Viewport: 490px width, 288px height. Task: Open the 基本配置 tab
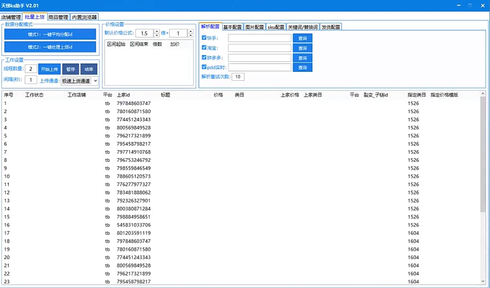point(233,27)
